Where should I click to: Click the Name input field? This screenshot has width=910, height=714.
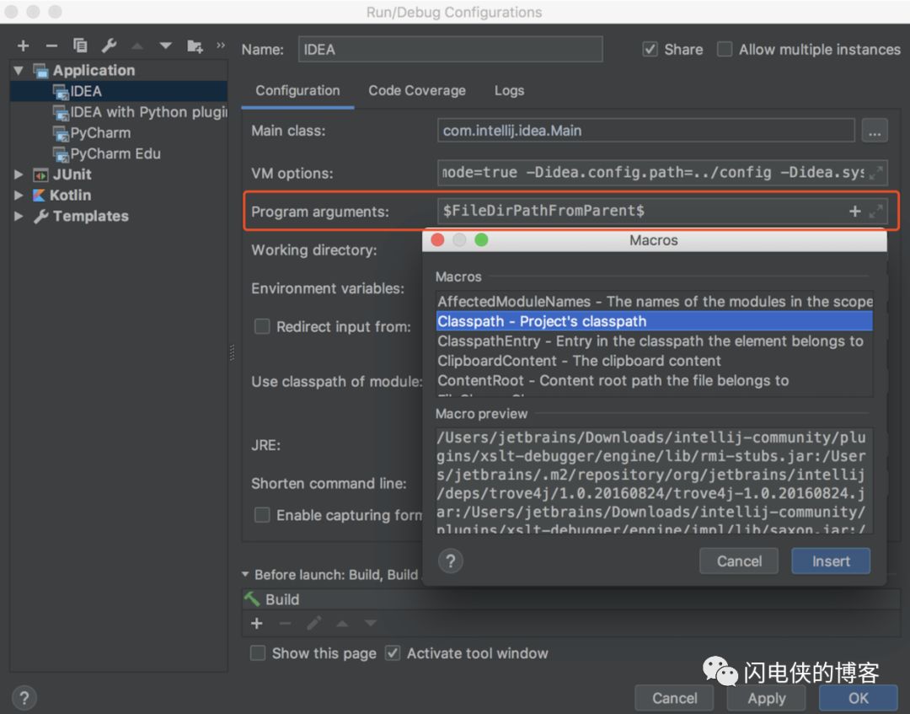tap(450, 50)
